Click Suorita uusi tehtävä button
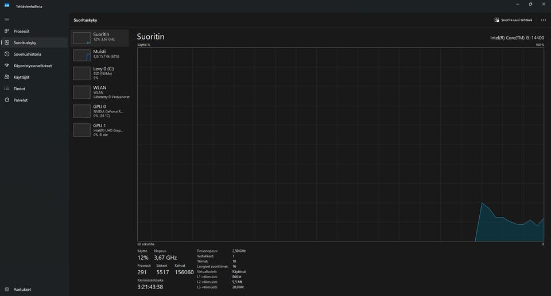This screenshot has height=296, width=551. pos(513,20)
